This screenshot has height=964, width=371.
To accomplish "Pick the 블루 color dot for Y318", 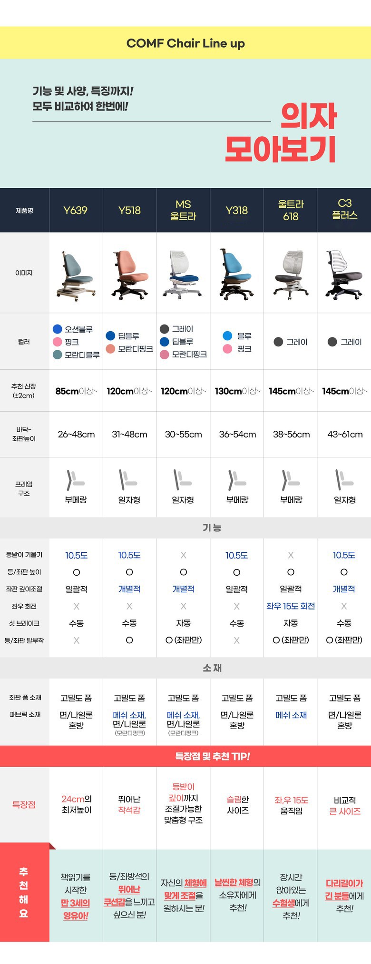I will point(227,336).
